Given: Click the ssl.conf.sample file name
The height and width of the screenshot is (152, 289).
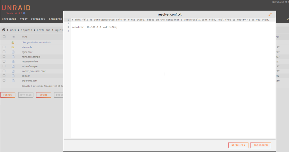Looking at the screenshot, I should click(29, 66).
